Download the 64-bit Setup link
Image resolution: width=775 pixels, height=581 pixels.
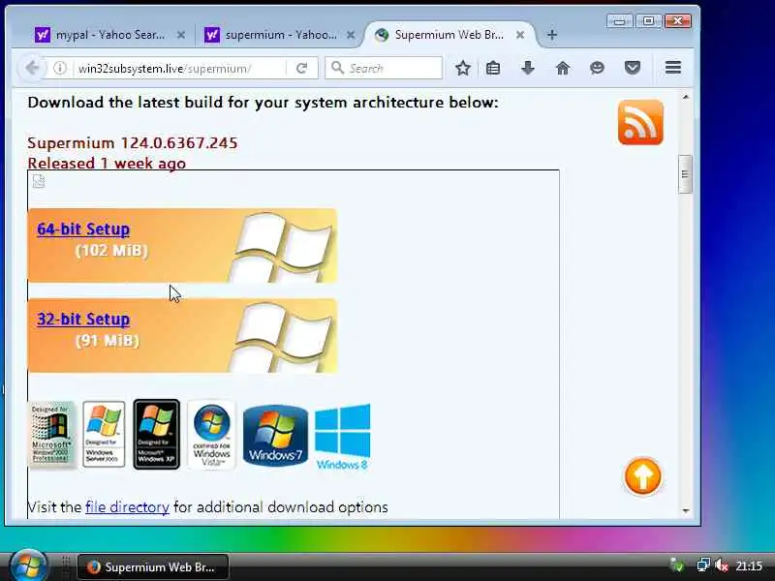pyautogui.click(x=83, y=229)
